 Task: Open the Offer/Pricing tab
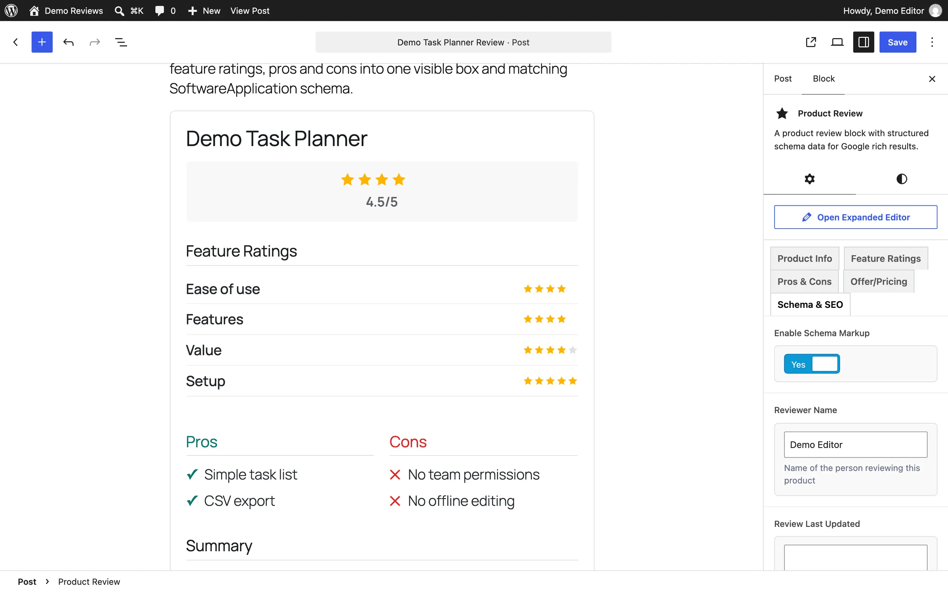pos(879,282)
